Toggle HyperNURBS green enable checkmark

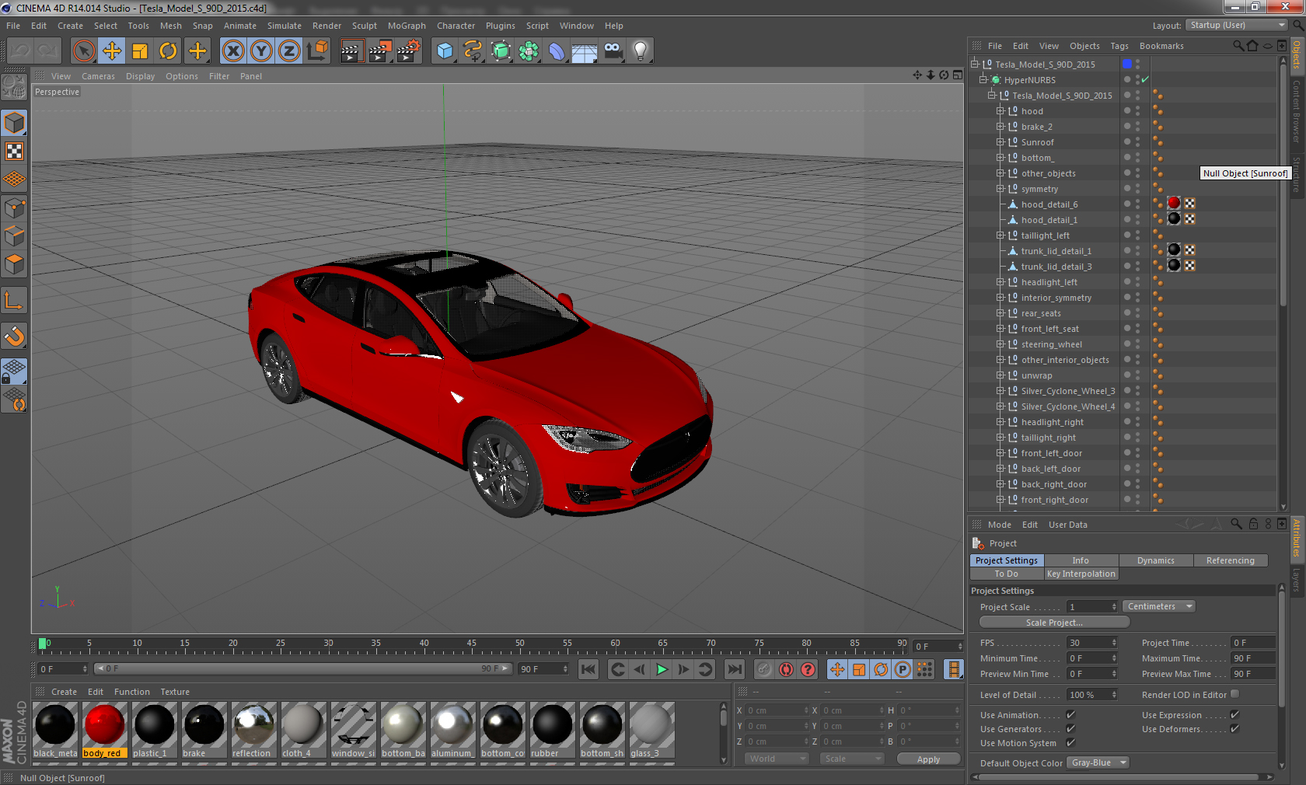coord(1145,79)
